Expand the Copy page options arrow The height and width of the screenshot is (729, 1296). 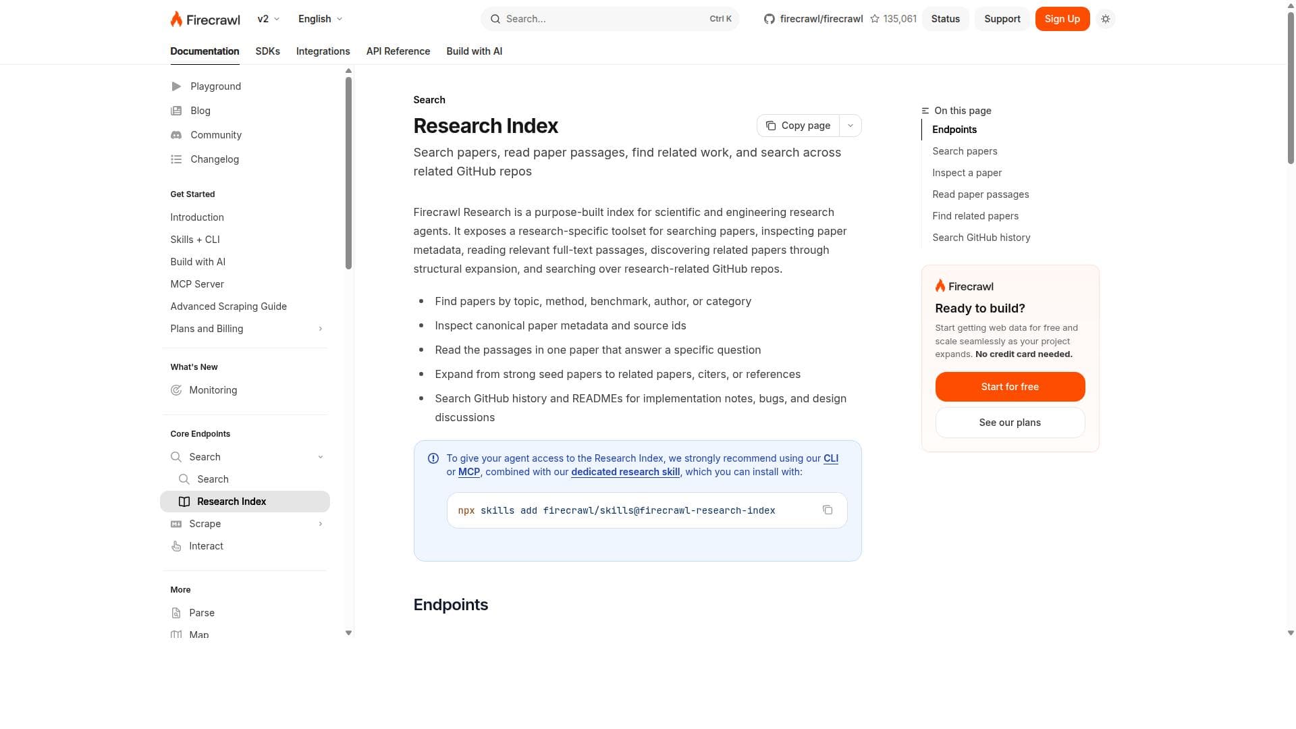point(850,126)
